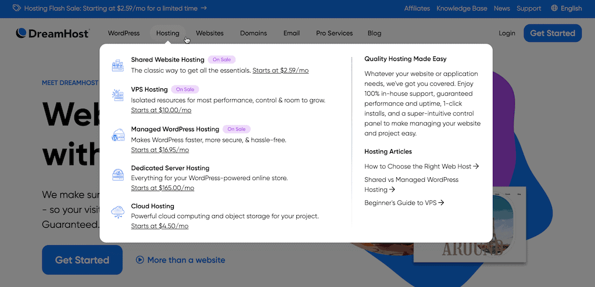This screenshot has width=595, height=287.
Task: Click the Login link
Action: click(x=507, y=34)
